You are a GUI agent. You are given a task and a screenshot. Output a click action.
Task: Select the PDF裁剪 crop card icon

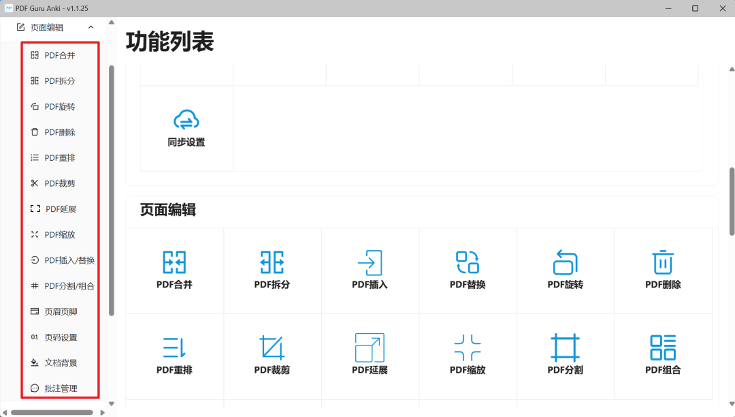click(272, 347)
